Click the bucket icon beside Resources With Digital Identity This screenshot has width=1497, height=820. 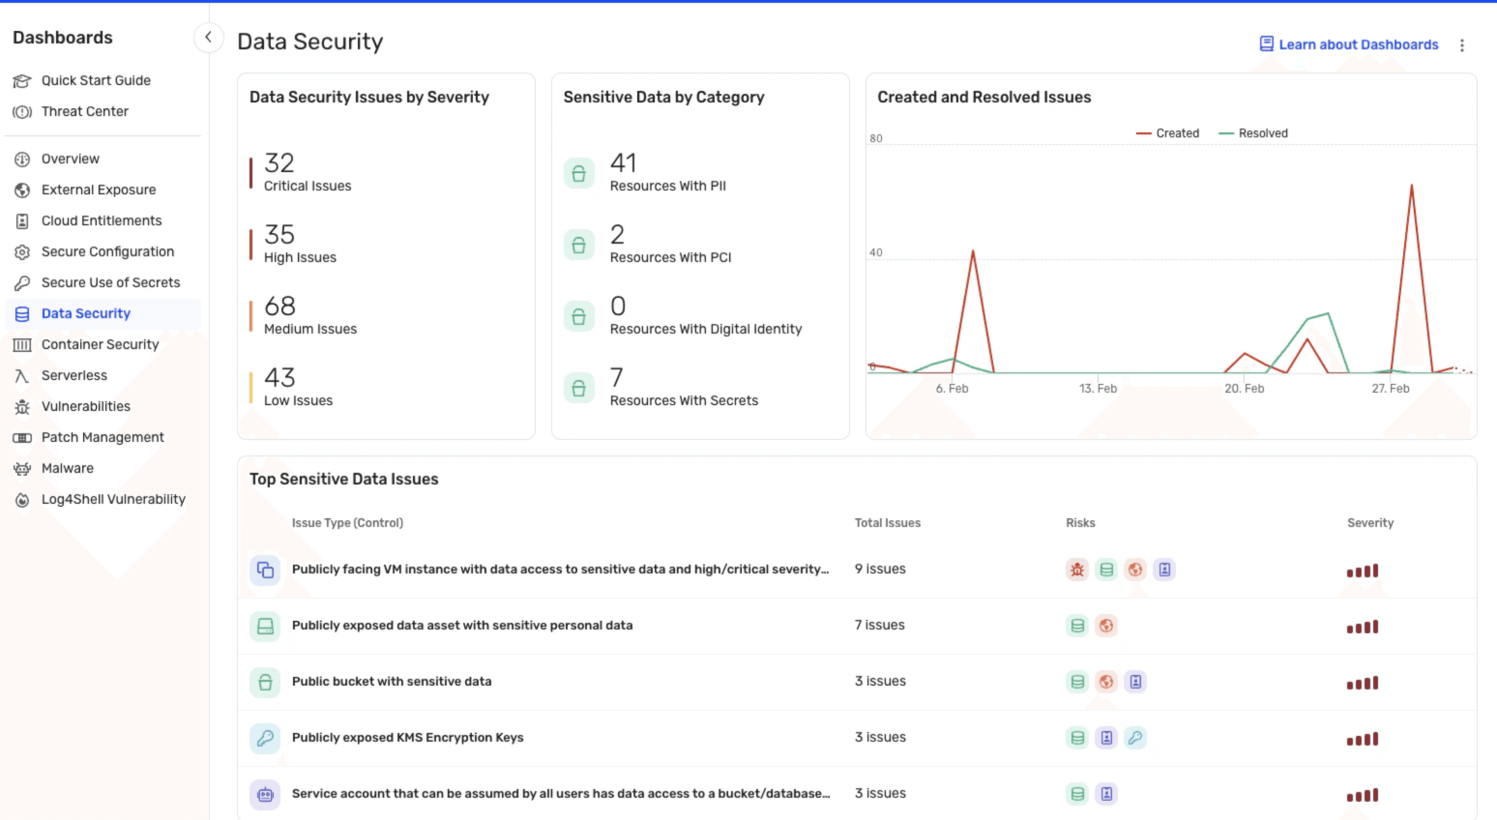(x=579, y=316)
